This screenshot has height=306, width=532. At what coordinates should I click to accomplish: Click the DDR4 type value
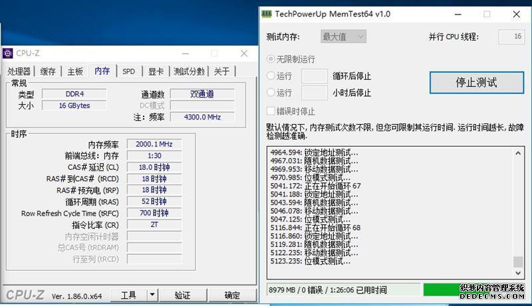[x=74, y=94]
